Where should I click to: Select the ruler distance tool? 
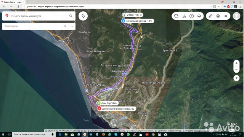point(210,16)
